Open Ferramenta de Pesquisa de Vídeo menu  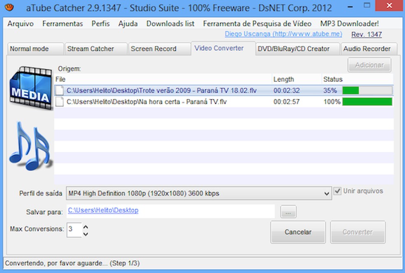tap(257, 24)
